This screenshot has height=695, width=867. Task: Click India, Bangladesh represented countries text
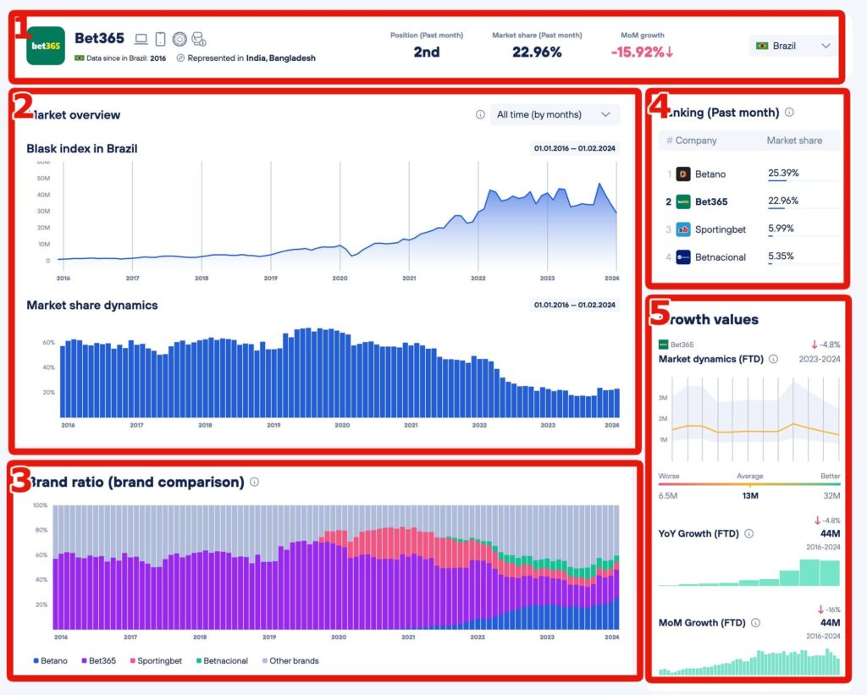tap(281, 58)
